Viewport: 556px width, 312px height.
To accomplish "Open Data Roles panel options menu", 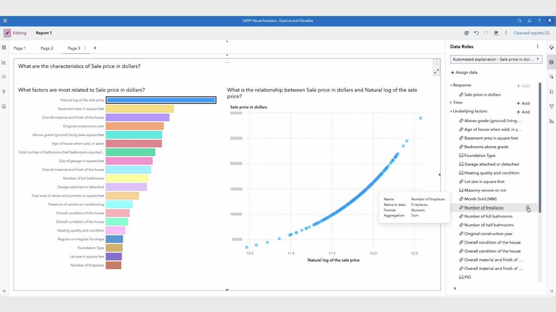I will 537,46.
